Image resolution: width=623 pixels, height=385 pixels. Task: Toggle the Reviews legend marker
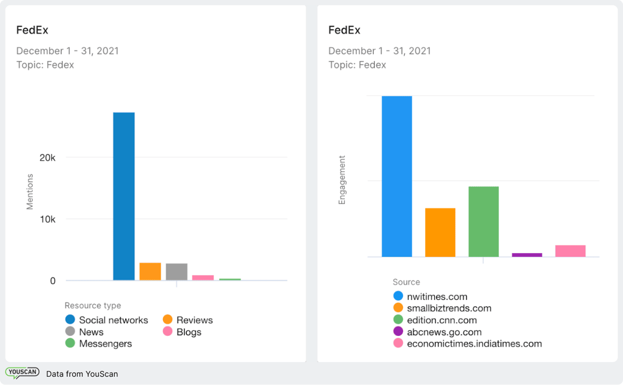[167, 320]
